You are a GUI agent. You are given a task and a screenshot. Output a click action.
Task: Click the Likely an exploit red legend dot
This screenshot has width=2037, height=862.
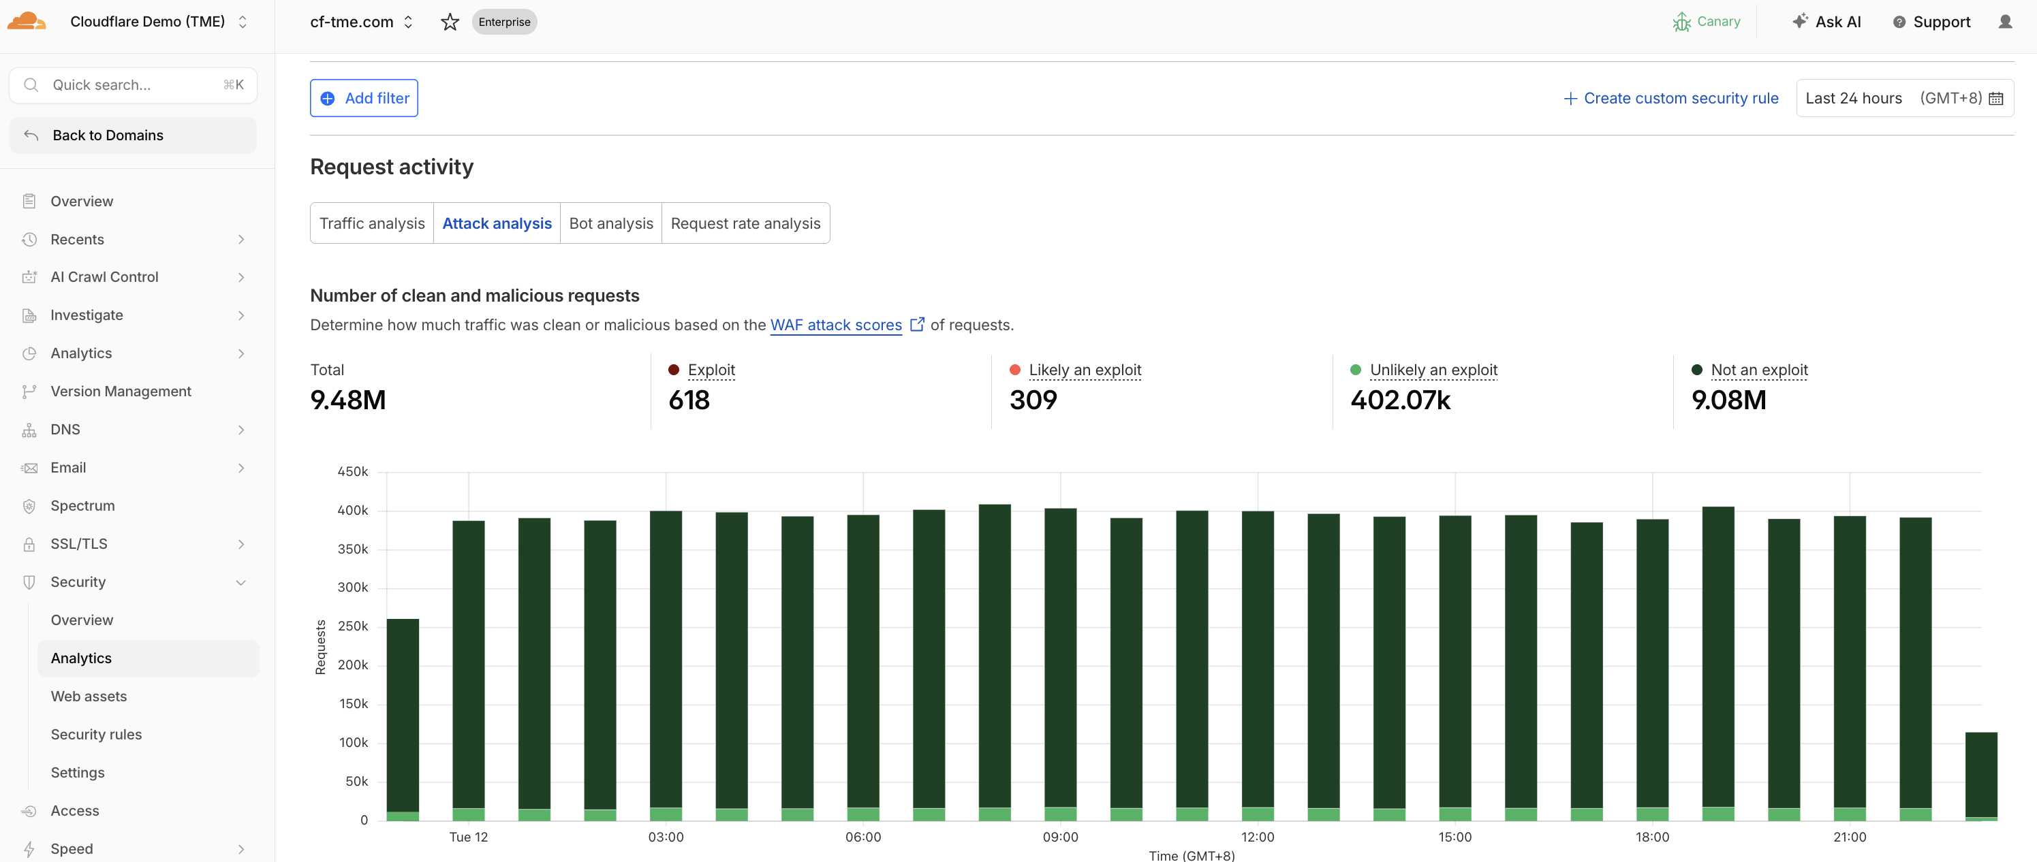tap(1015, 370)
